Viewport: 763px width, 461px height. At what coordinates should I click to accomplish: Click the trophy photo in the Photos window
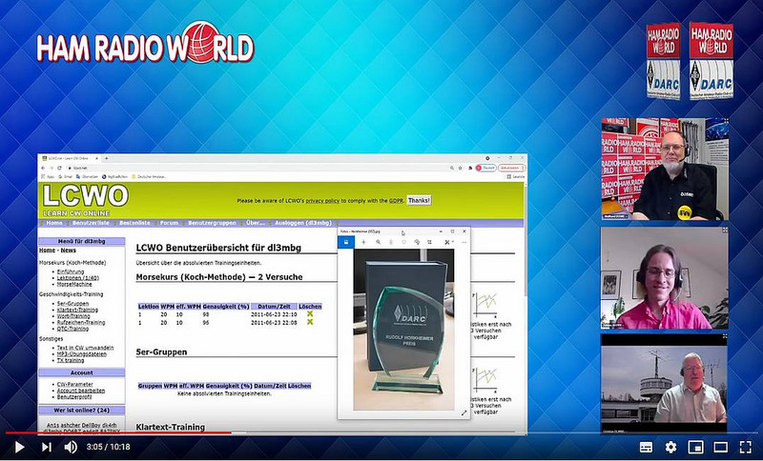(x=403, y=330)
